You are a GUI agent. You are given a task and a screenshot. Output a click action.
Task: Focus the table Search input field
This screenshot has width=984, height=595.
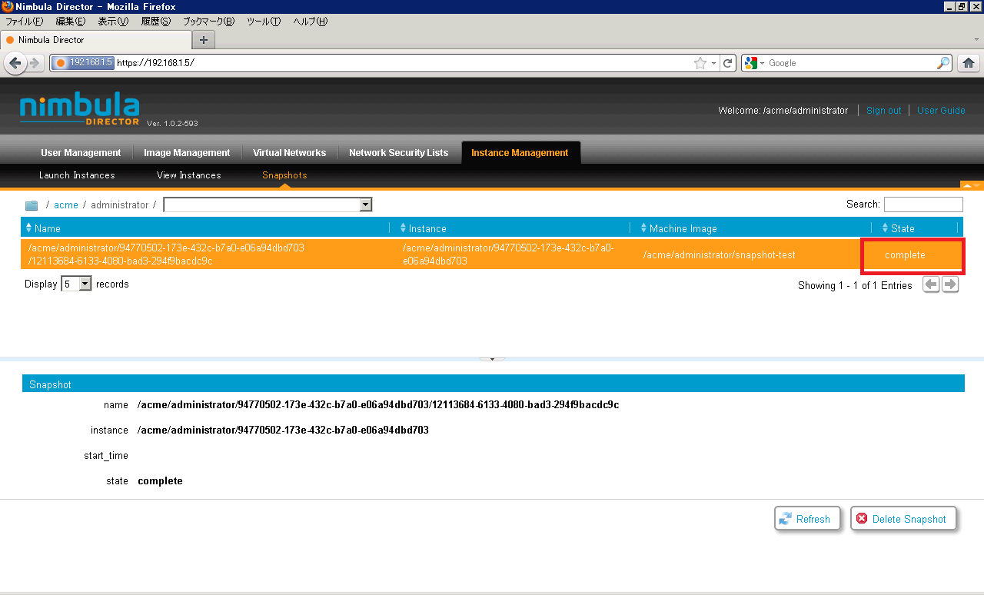923,204
